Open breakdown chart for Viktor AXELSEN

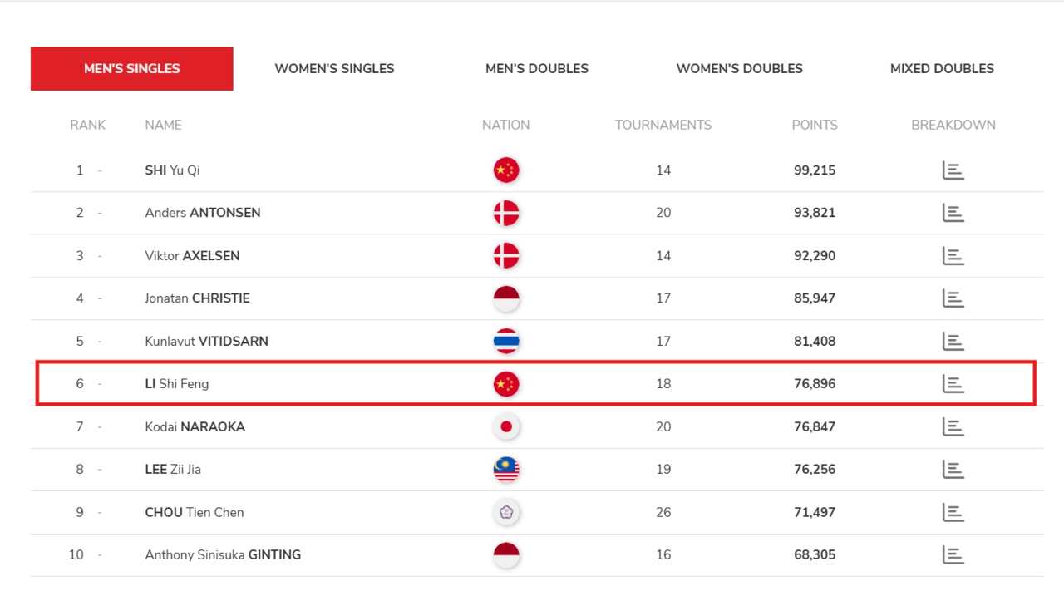pos(953,256)
